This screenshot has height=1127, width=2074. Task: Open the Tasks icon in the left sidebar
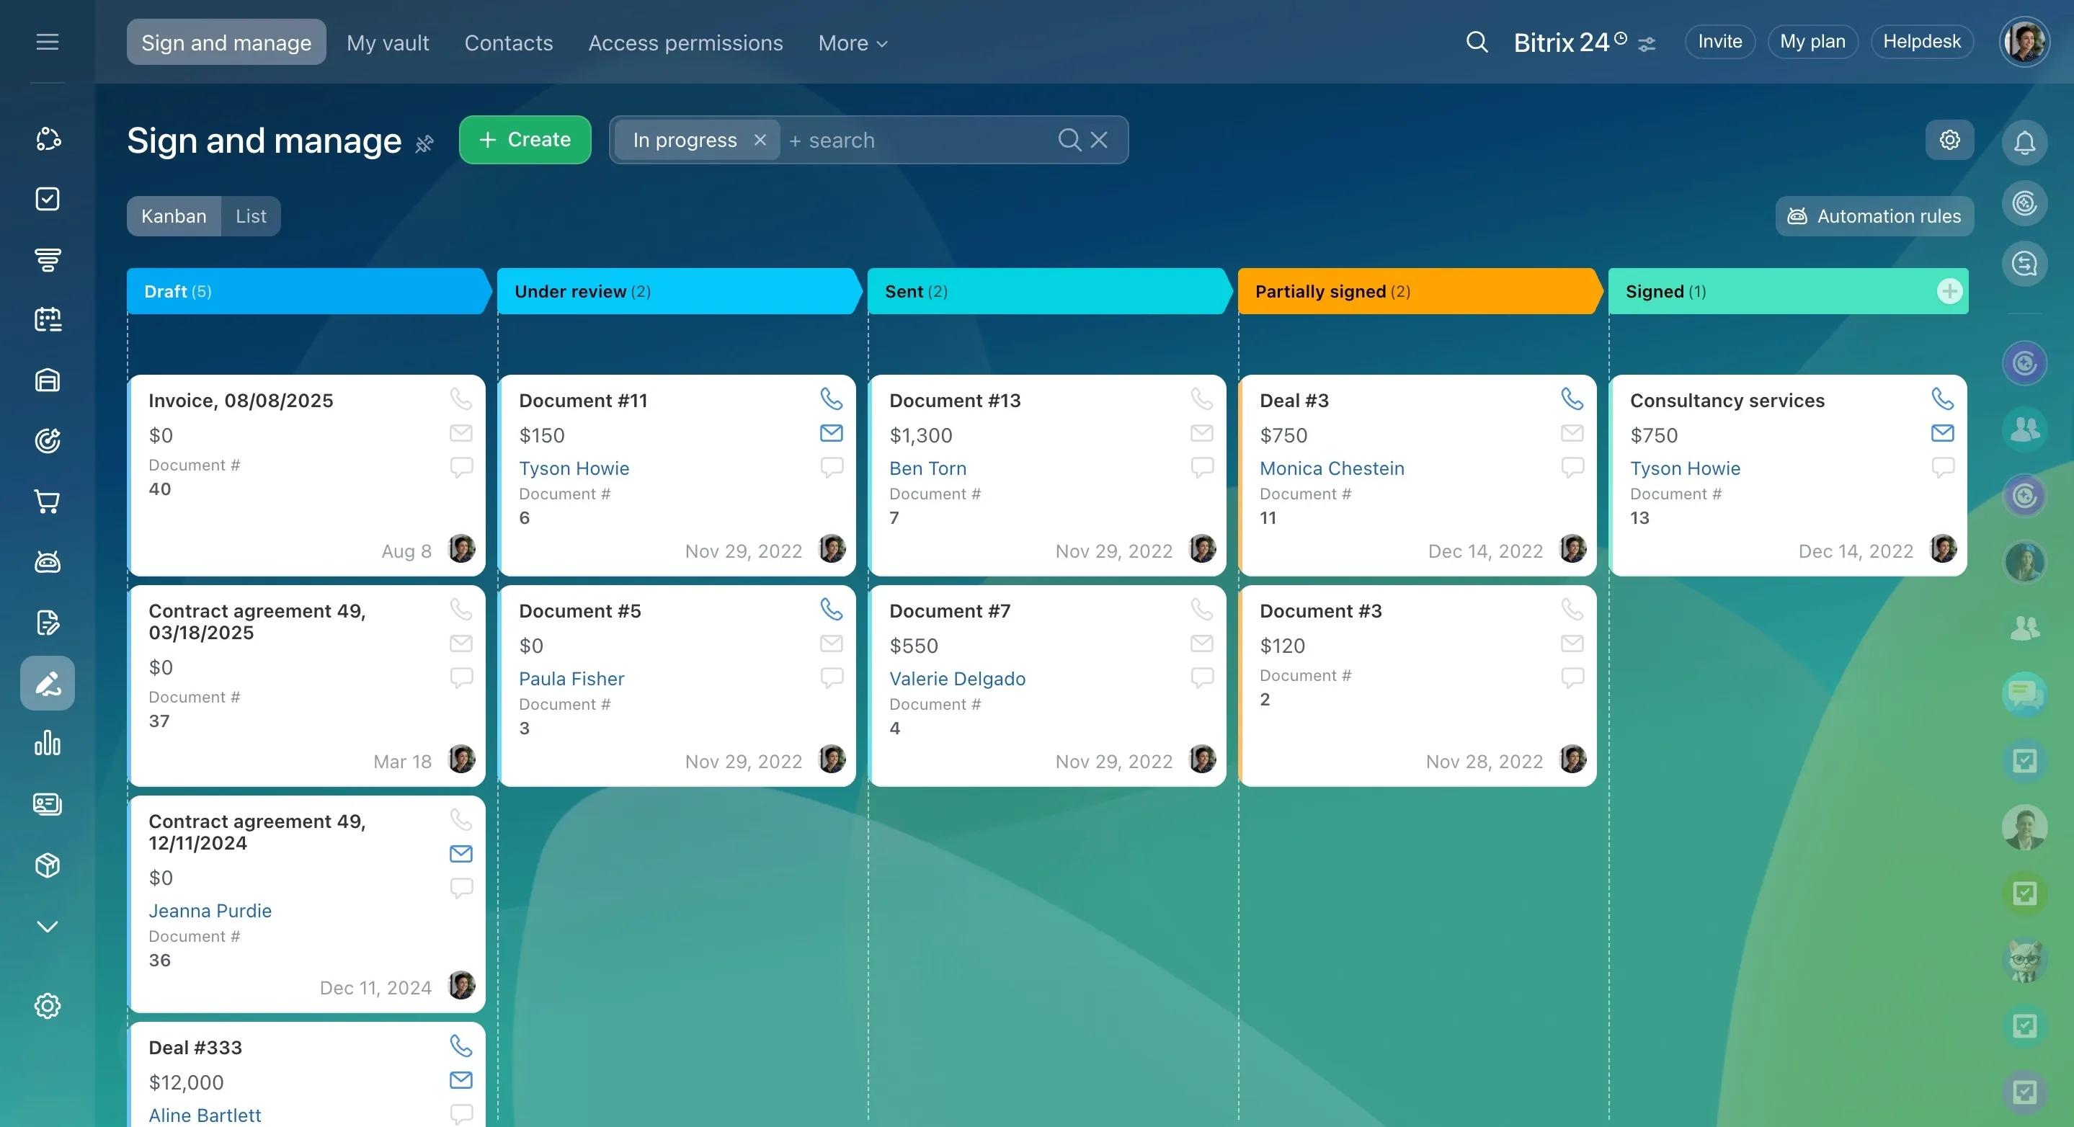pyautogui.click(x=47, y=199)
